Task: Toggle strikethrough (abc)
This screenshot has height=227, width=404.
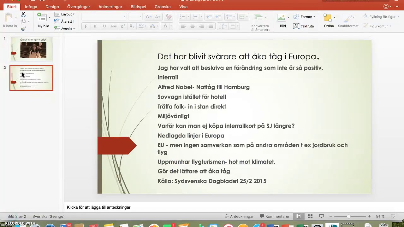Action: [x=113, y=26]
